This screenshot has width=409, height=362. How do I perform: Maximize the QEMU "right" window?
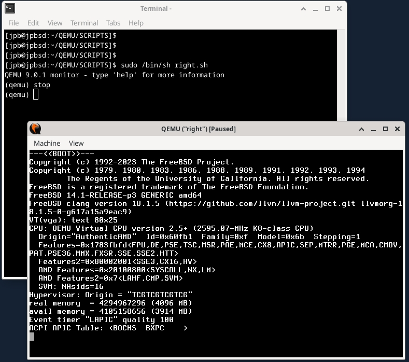pos(385,129)
